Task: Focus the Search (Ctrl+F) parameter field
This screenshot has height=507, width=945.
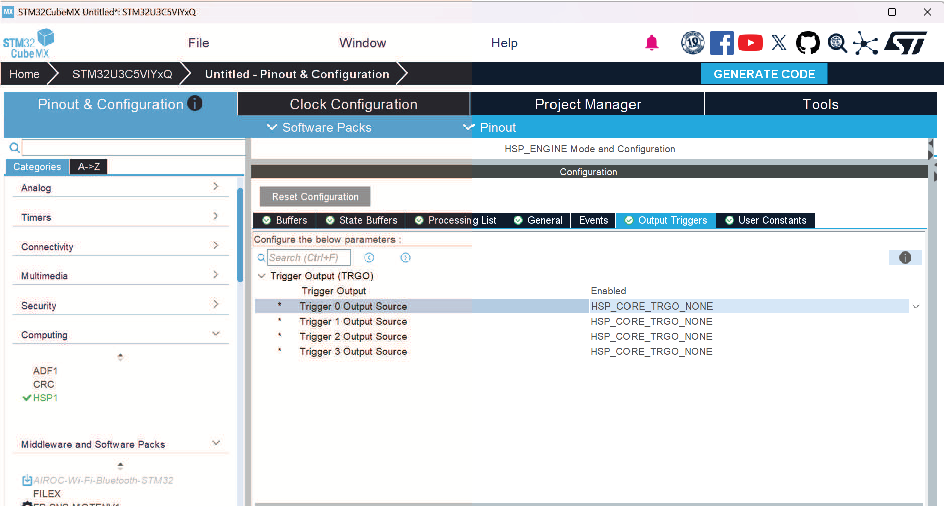Action: pos(308,258)
